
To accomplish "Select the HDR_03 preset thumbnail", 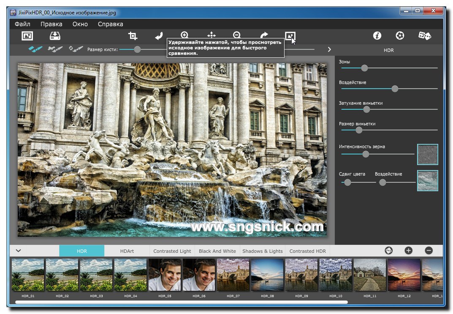I will click(96, 275).
